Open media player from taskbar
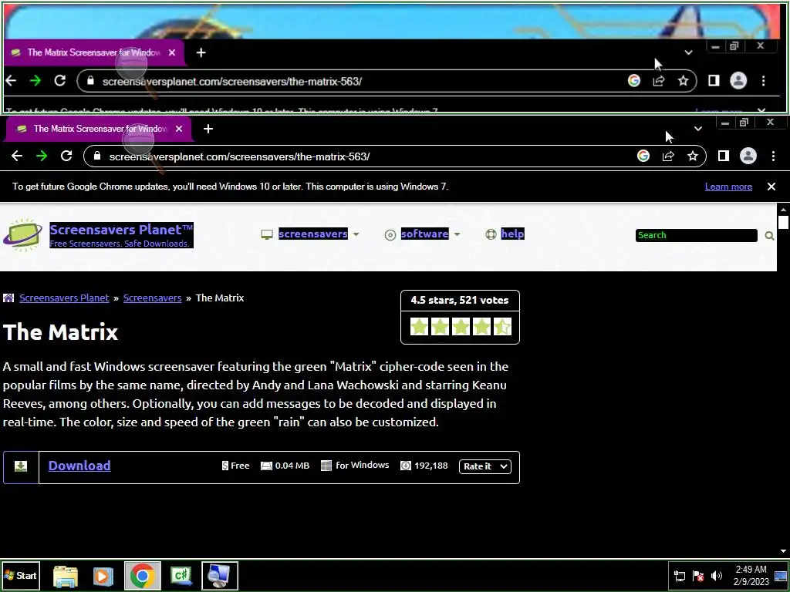Viewport: 790px width, 592px height. point(103,576)
